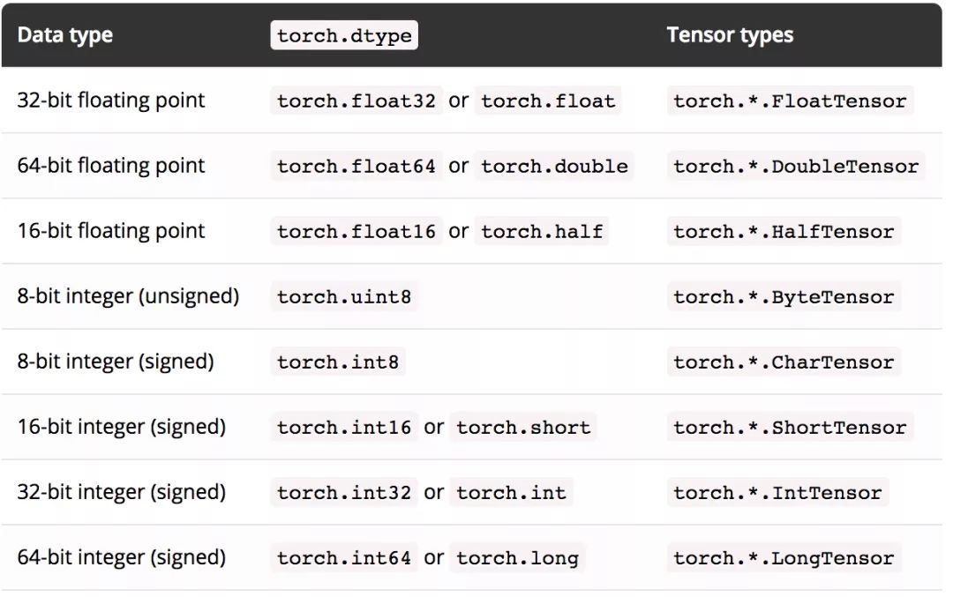Screen dimensions: 953x597
Task: Click the torch.int32 code label
Action: tap(344, 492)
